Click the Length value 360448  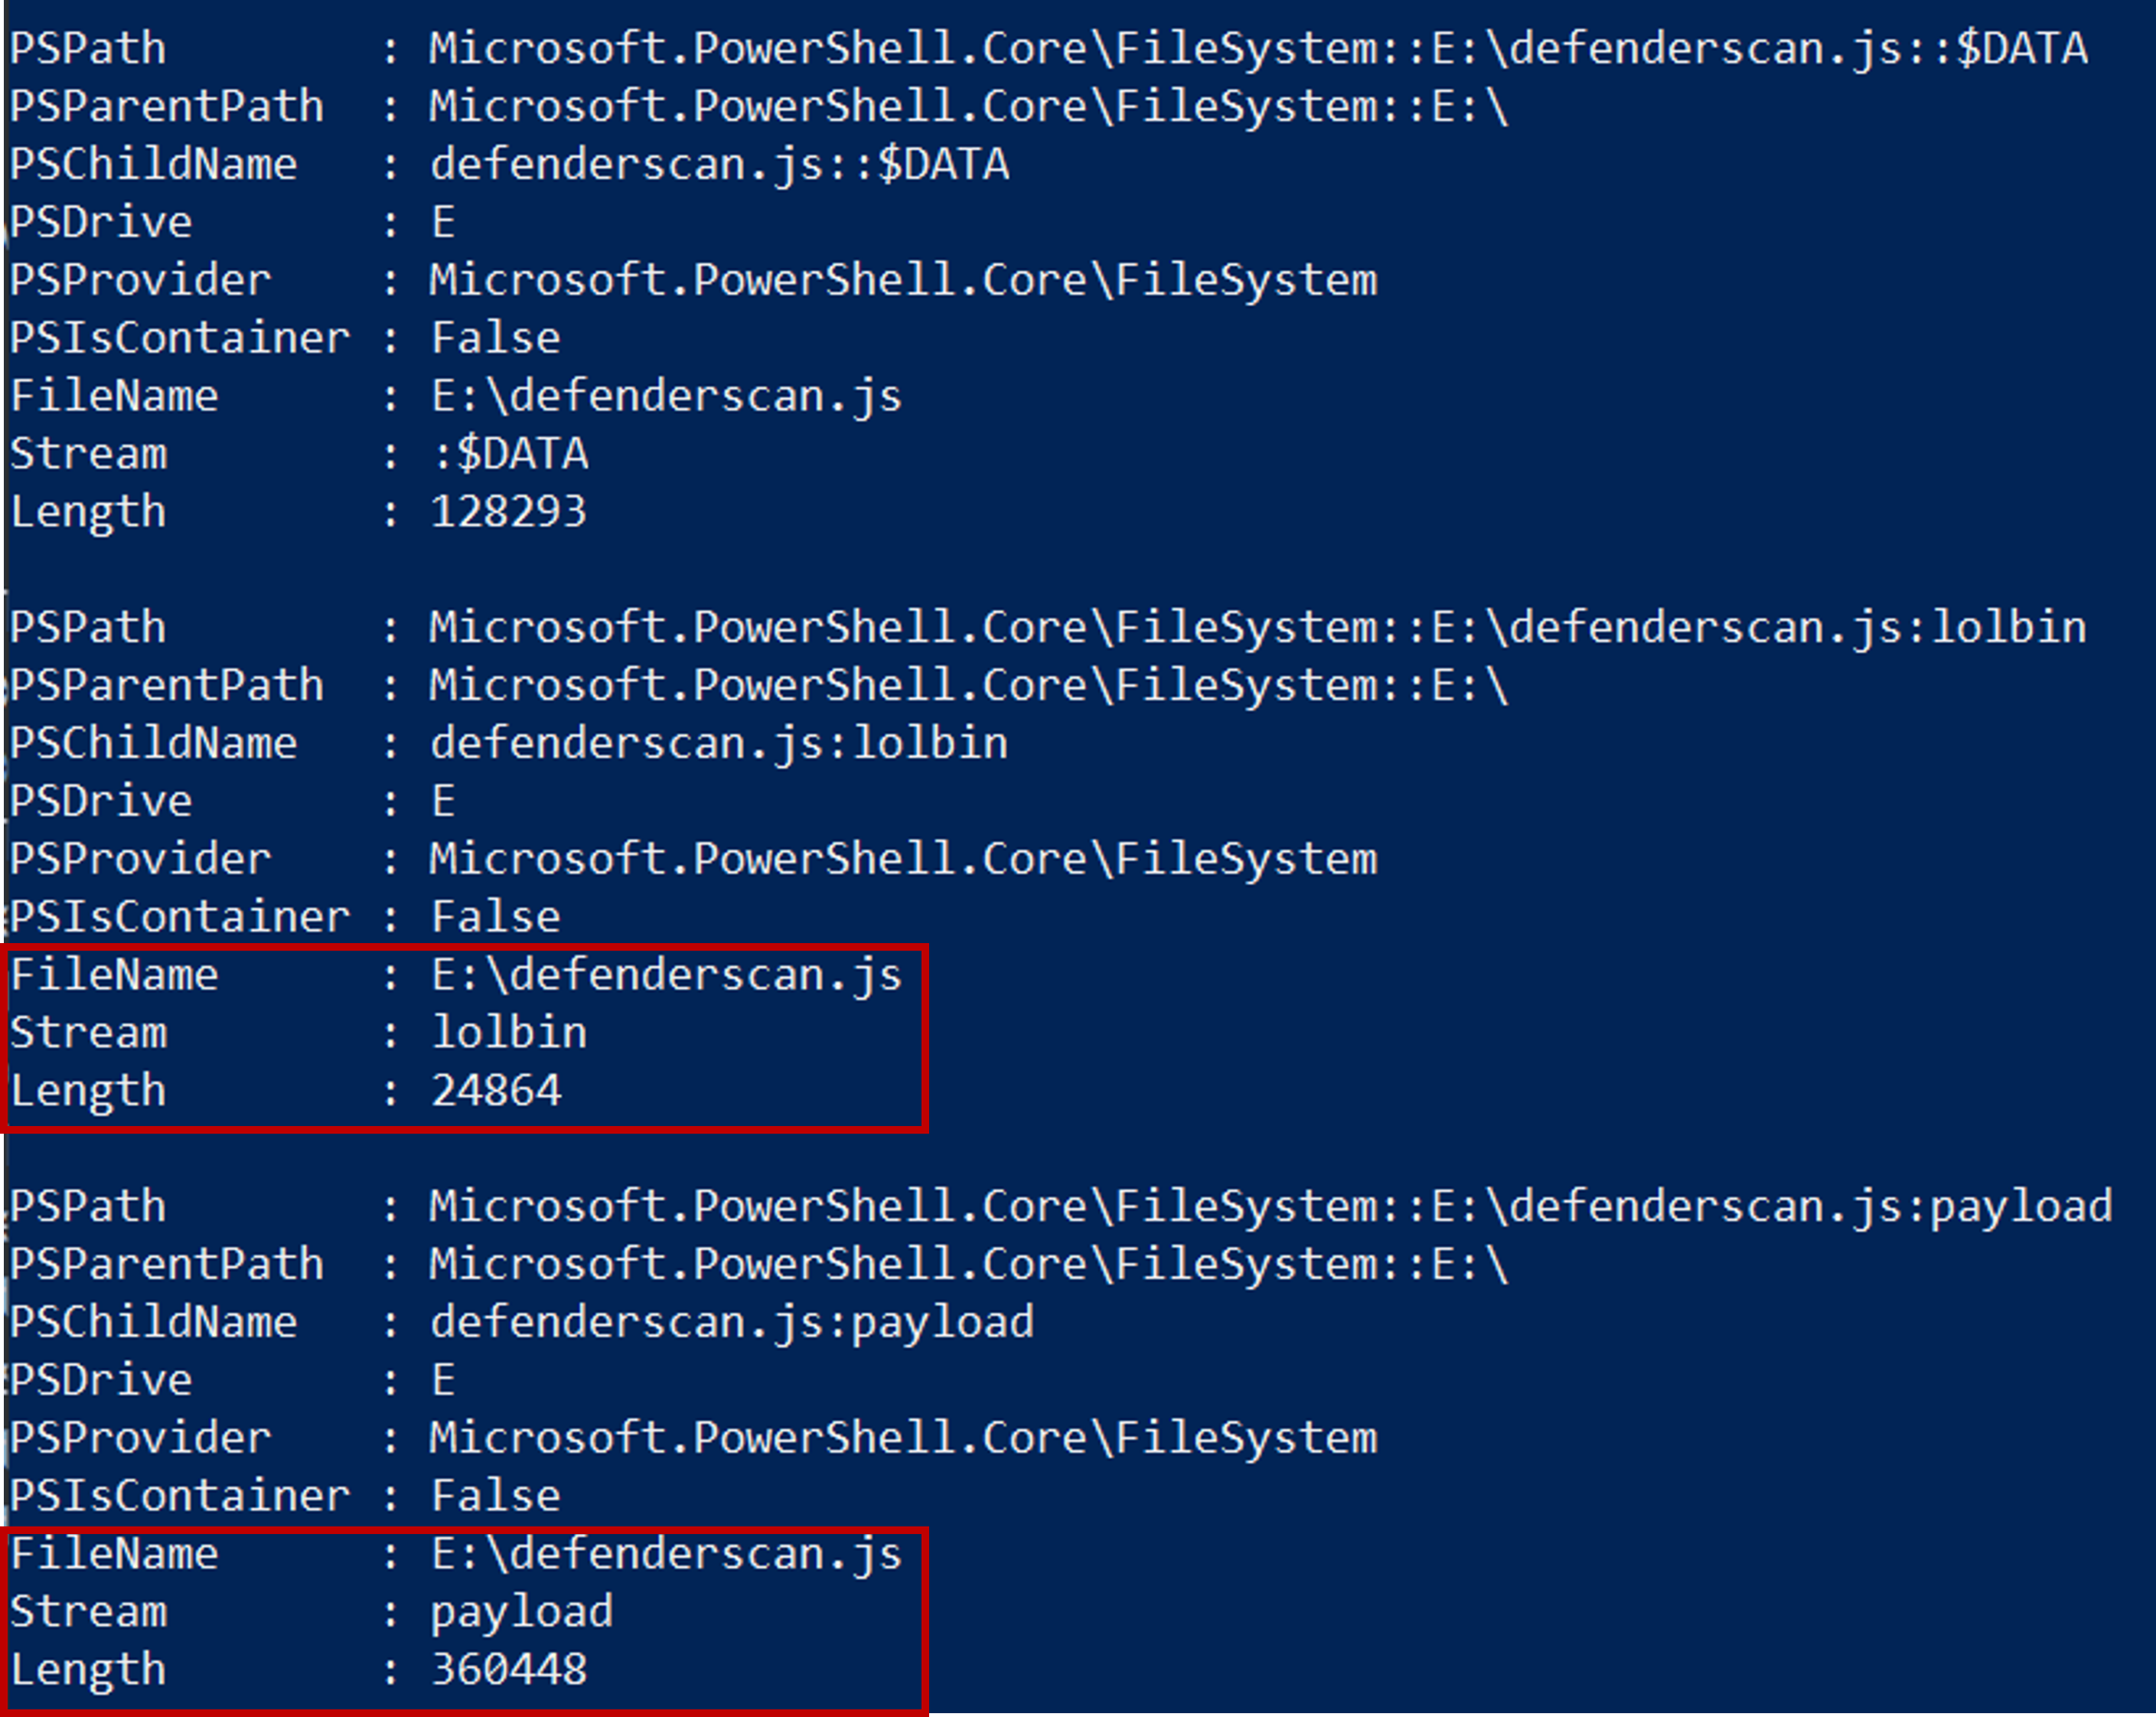pos(509,1669)
